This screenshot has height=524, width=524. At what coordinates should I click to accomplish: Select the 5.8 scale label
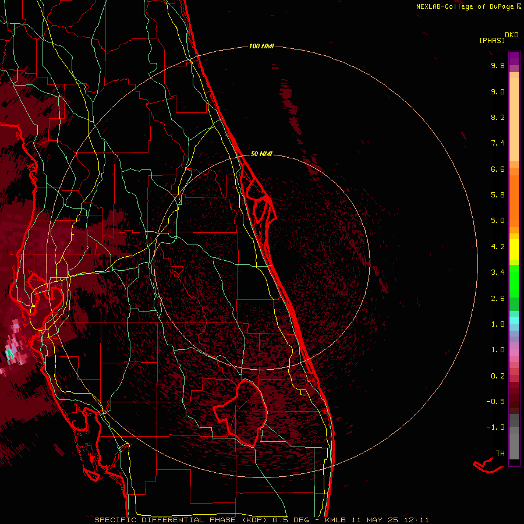coord(498,195)
